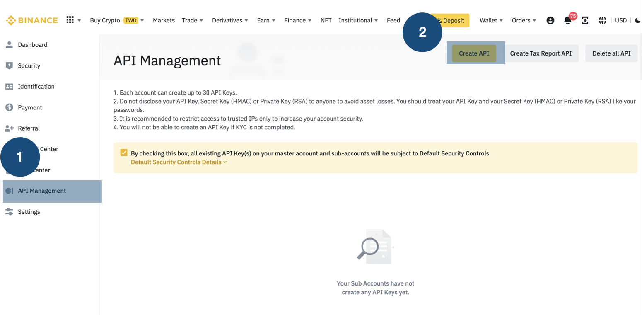Click the Delete all API button
The width and height of the screenshot is (642, 315).
(x=611, y=53)
